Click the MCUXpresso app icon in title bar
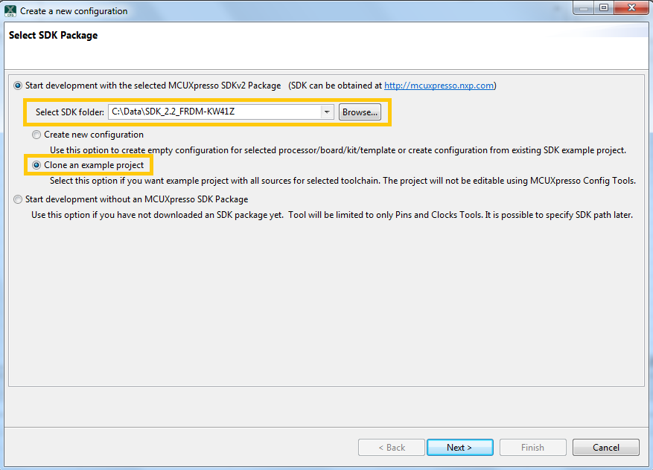The image size is (653, 470). (x=10, y=10)
